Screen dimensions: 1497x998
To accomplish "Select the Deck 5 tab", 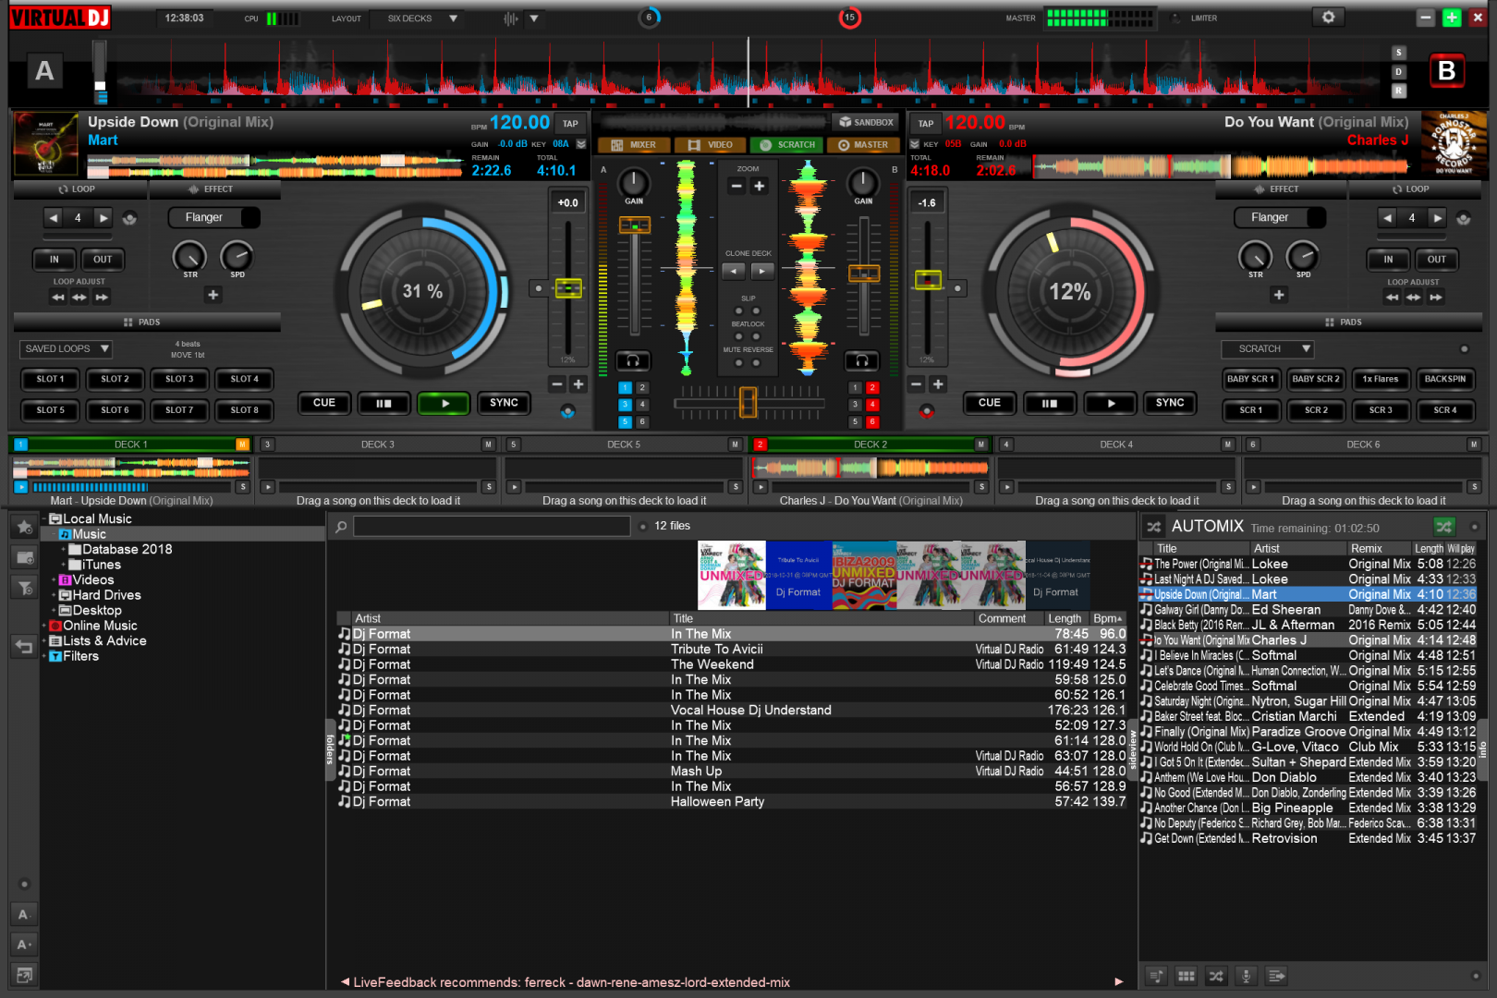I will (x=624, y=444).
